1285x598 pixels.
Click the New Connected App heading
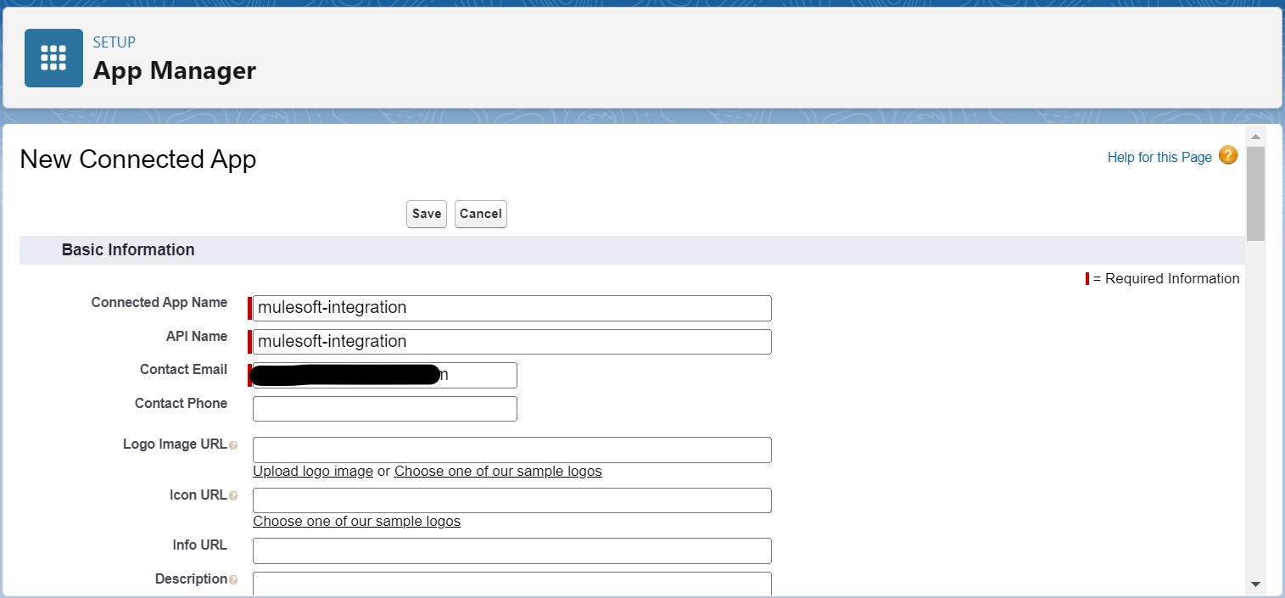[137, 159]
